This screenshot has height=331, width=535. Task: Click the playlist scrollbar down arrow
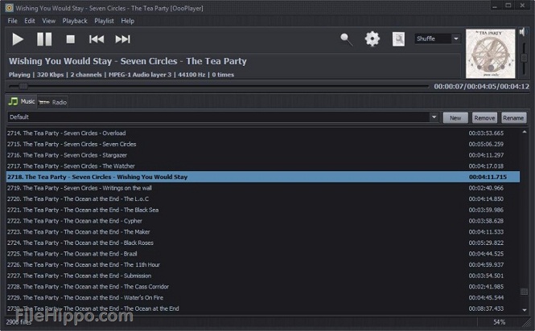pos(525,310)
